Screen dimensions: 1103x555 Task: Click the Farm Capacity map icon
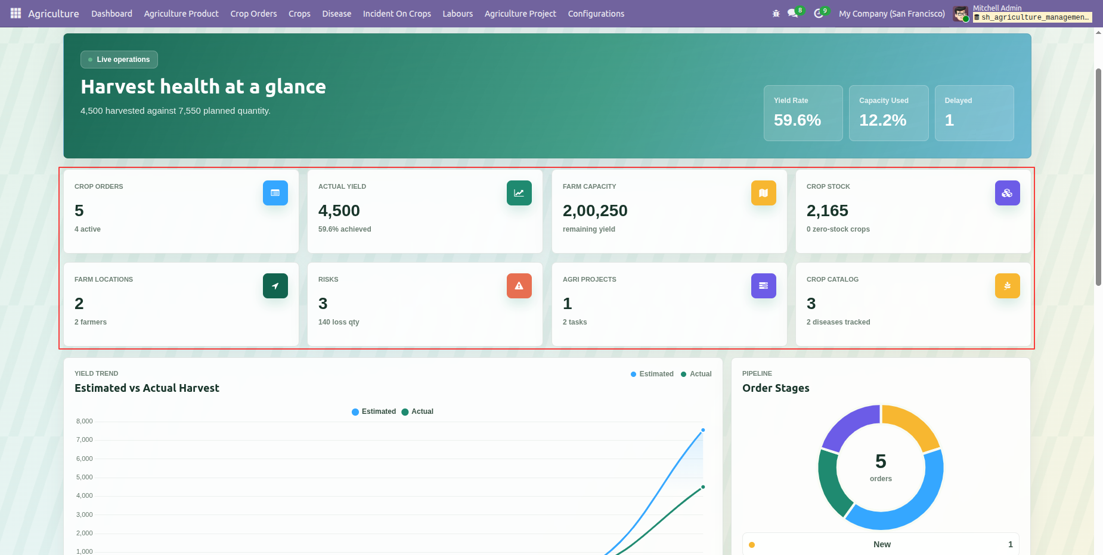(764, 193)
